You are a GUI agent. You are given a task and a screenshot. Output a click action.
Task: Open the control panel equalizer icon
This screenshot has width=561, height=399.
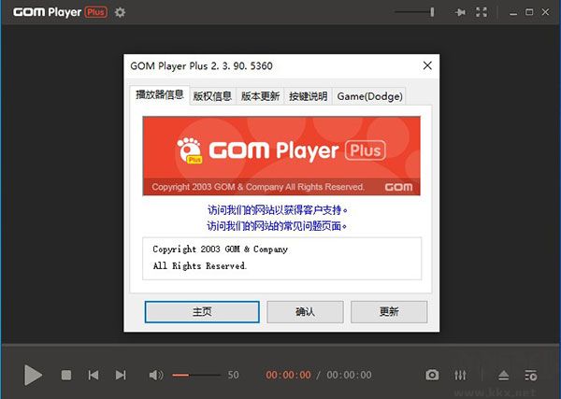pyautogui.click(x=460, y=375)
